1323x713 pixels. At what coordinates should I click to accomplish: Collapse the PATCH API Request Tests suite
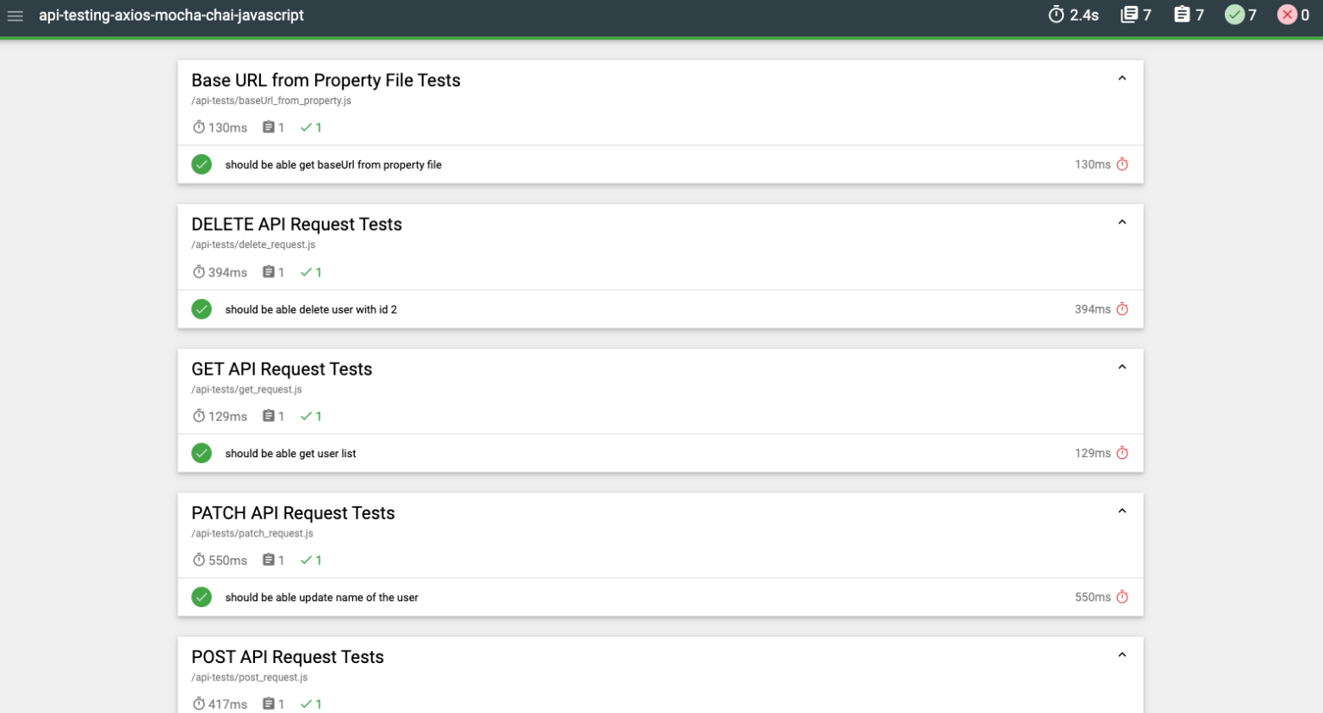(1121, 510)
